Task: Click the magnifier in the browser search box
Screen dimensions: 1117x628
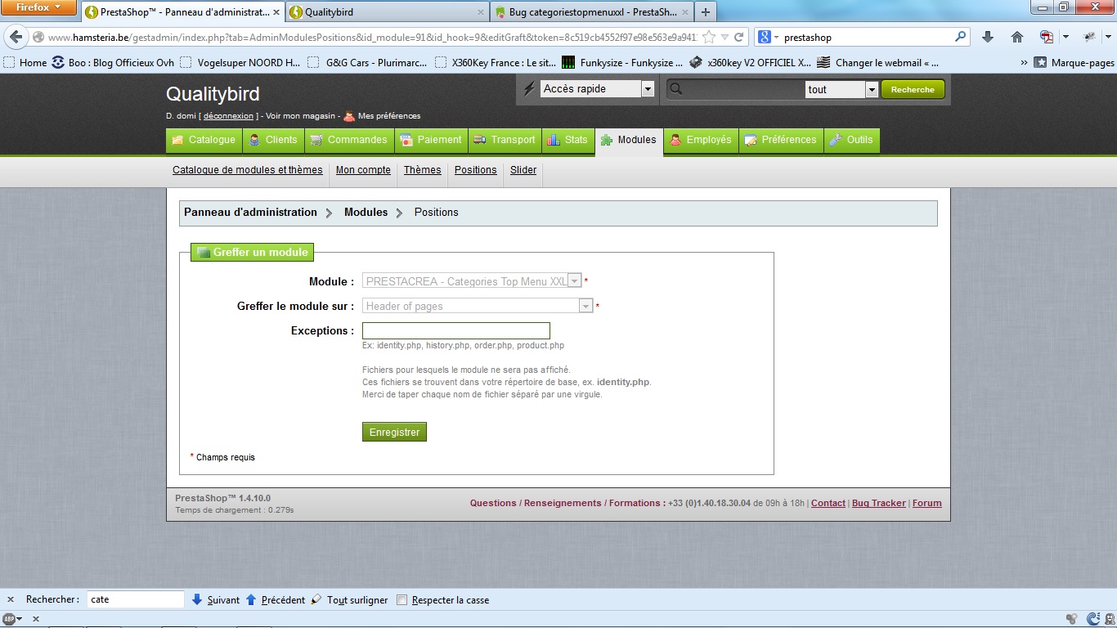Action: tap(960, 37)
